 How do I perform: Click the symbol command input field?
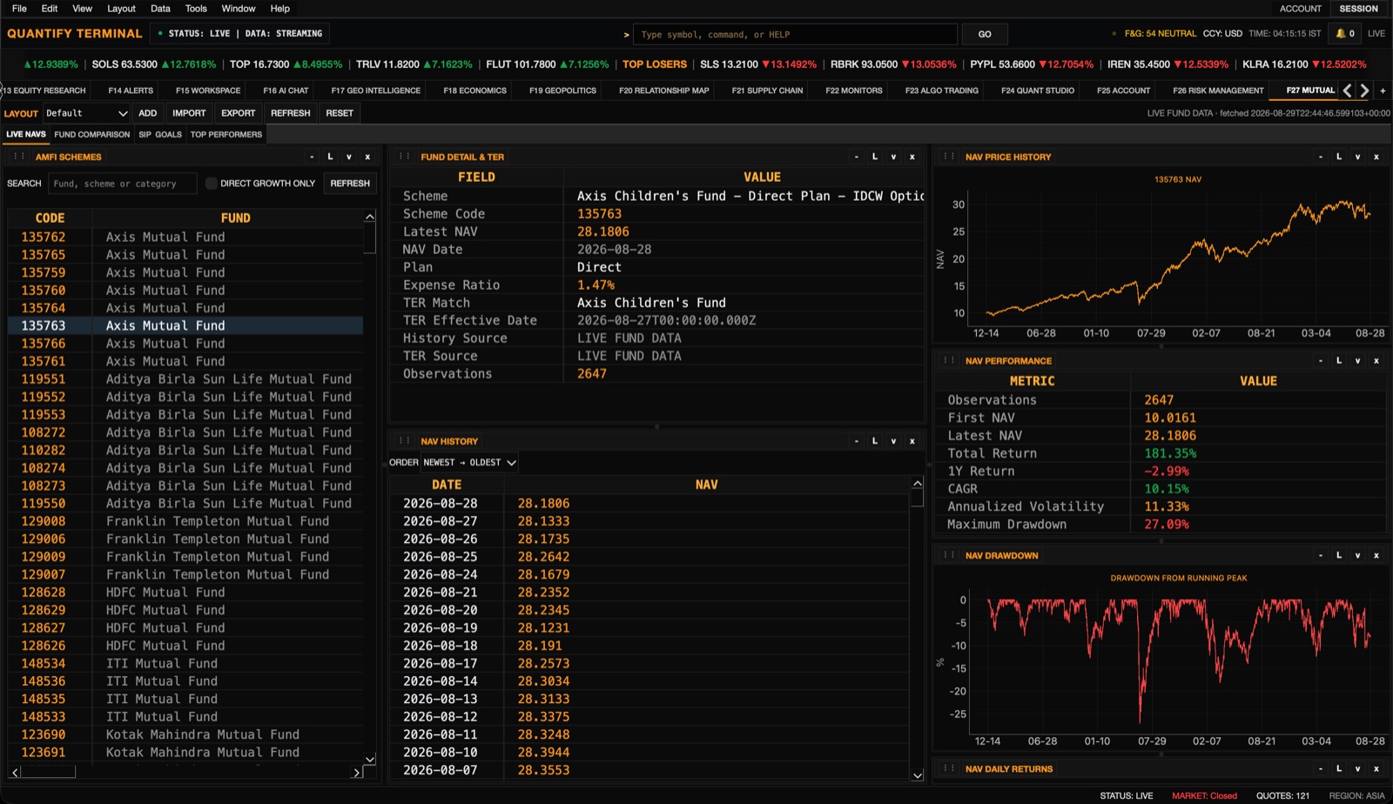(795, 35)
